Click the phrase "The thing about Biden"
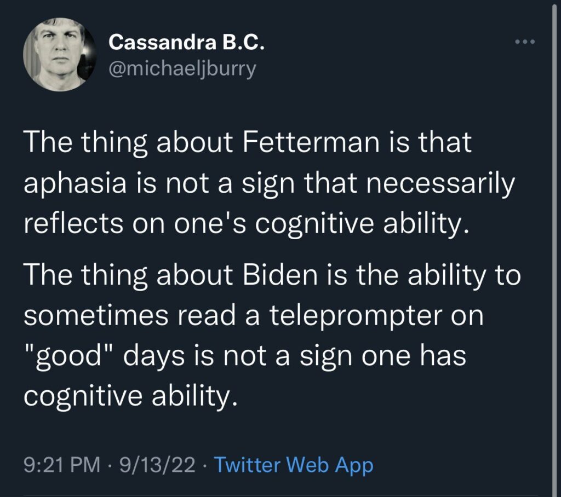This screenshot has width=561, height=497. (171, 276)
